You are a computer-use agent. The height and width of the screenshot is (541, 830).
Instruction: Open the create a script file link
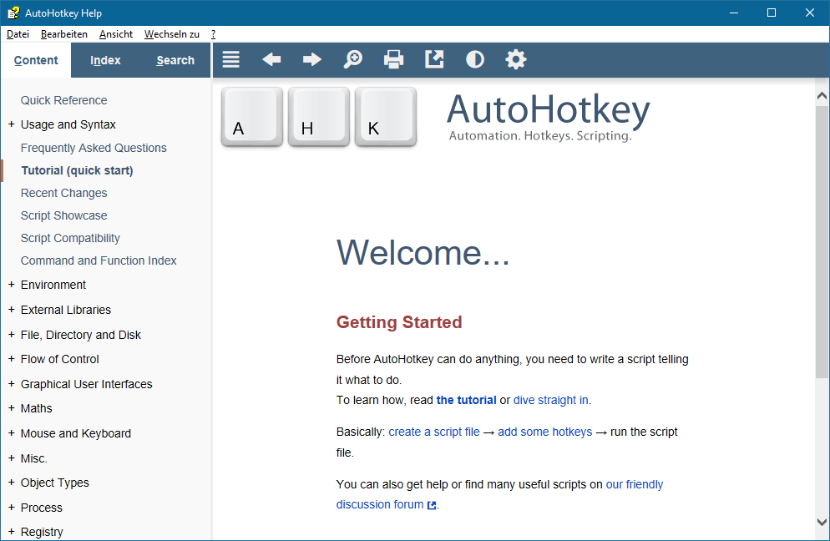point(434,432)
